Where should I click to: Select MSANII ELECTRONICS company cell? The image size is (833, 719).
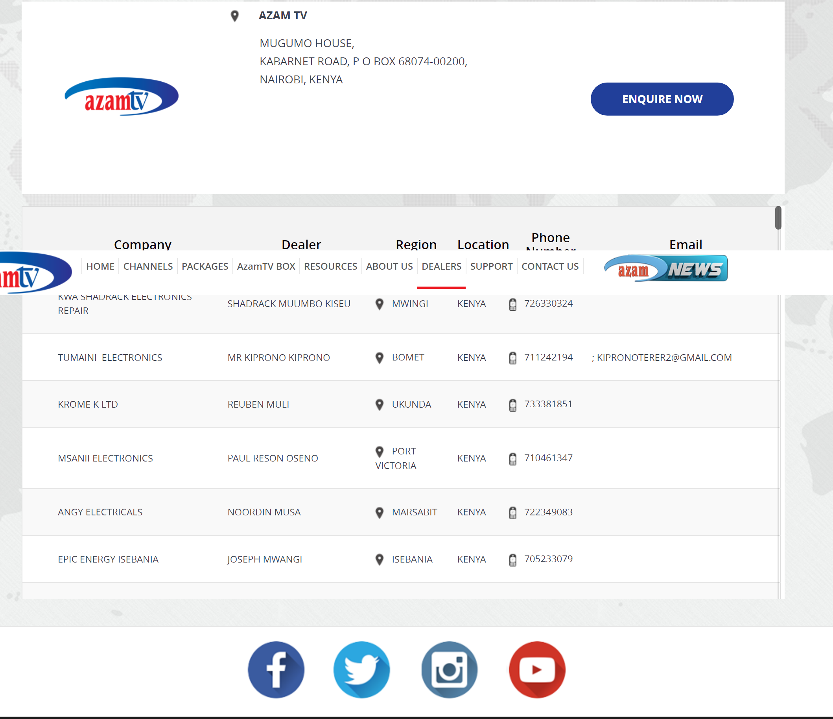105,458
